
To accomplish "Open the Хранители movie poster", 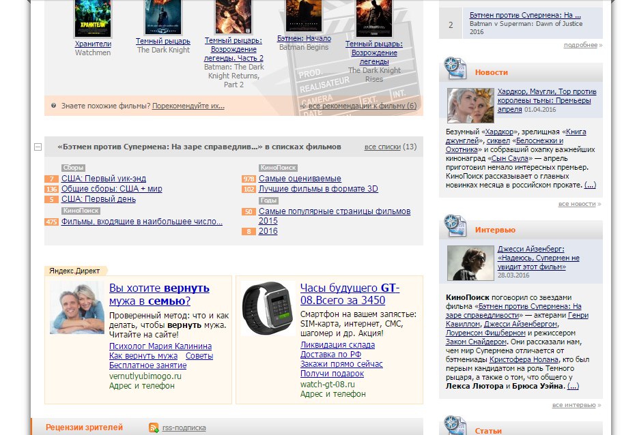I will 93,18.
